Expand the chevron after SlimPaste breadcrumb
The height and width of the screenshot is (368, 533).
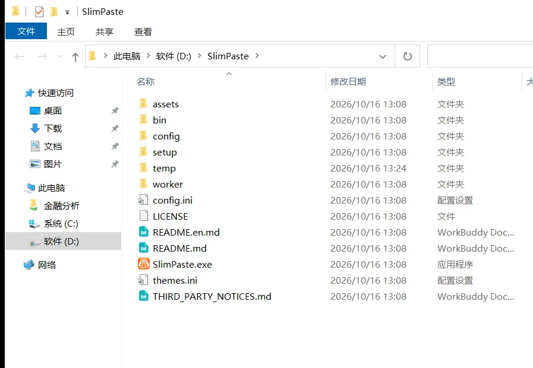point(257,56)
